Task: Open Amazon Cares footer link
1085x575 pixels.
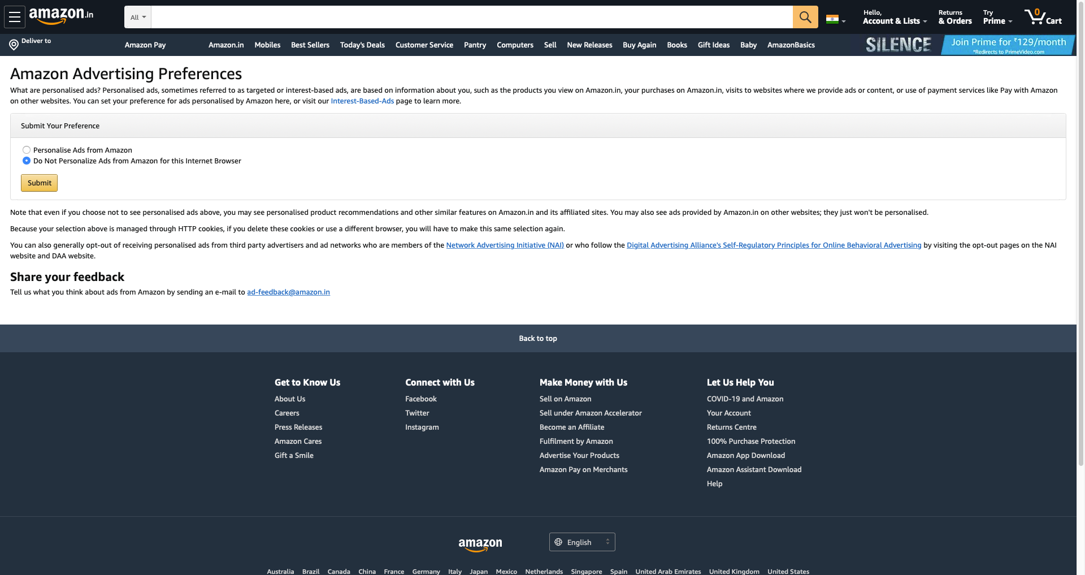Action: 298,441
